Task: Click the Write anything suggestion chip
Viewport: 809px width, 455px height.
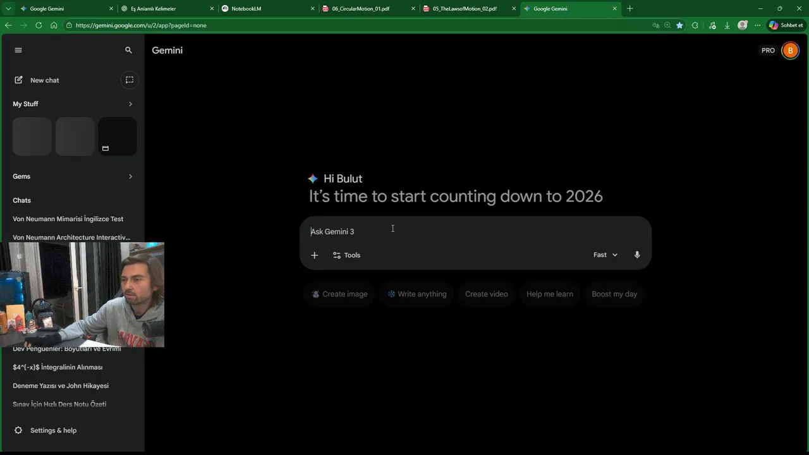Action: (417, 294)
